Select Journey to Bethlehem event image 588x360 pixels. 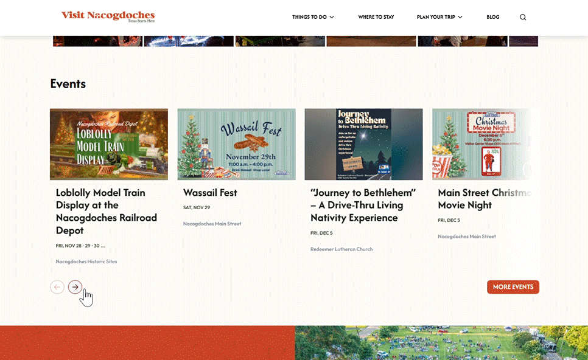tap(363, 144)
